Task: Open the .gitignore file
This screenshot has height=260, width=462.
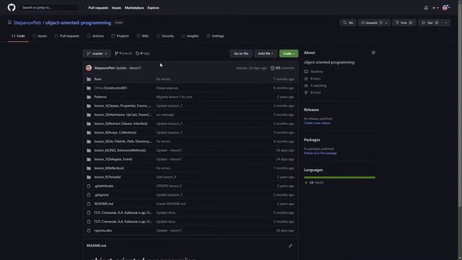Action: 101,195
